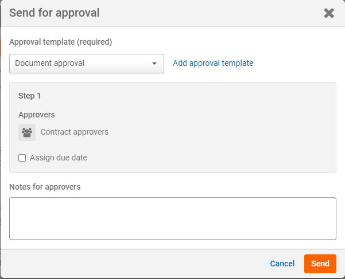The image size is (345, 279).
Task: Click the Contract approvers group name
Action: (75, 132)
